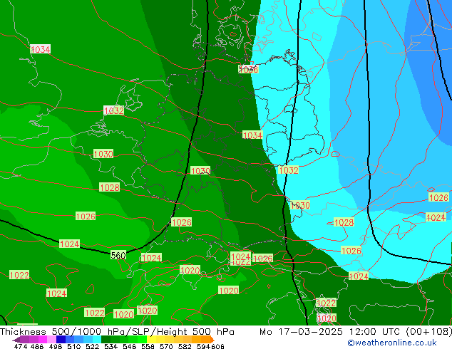Click the legend value 498
Viewport: 452px width, 349px height.
click(56, 346)
